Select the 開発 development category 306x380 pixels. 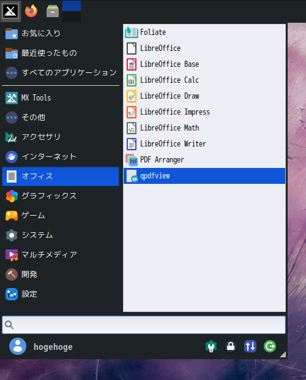[x=61, y=275]
